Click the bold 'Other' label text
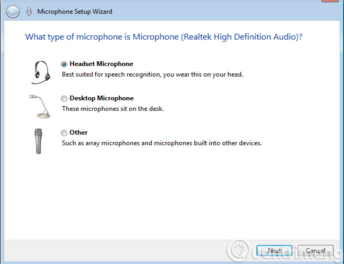Screen dimensions: 344x264 pyautogui.click(x=78, y=133)
